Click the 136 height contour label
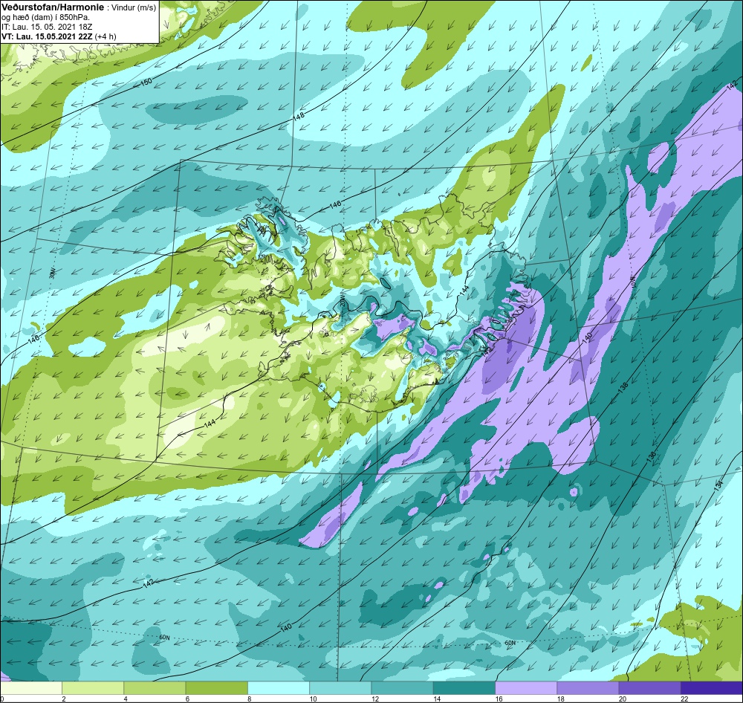The height and width of the screenshot is (703, 743). coord(652,456)
